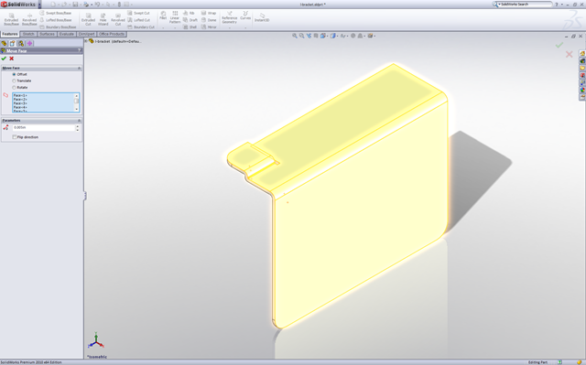Select Lofted Cut in ribbon
The width and height of the screenshot is (586, 365).
tap(139, 20)
